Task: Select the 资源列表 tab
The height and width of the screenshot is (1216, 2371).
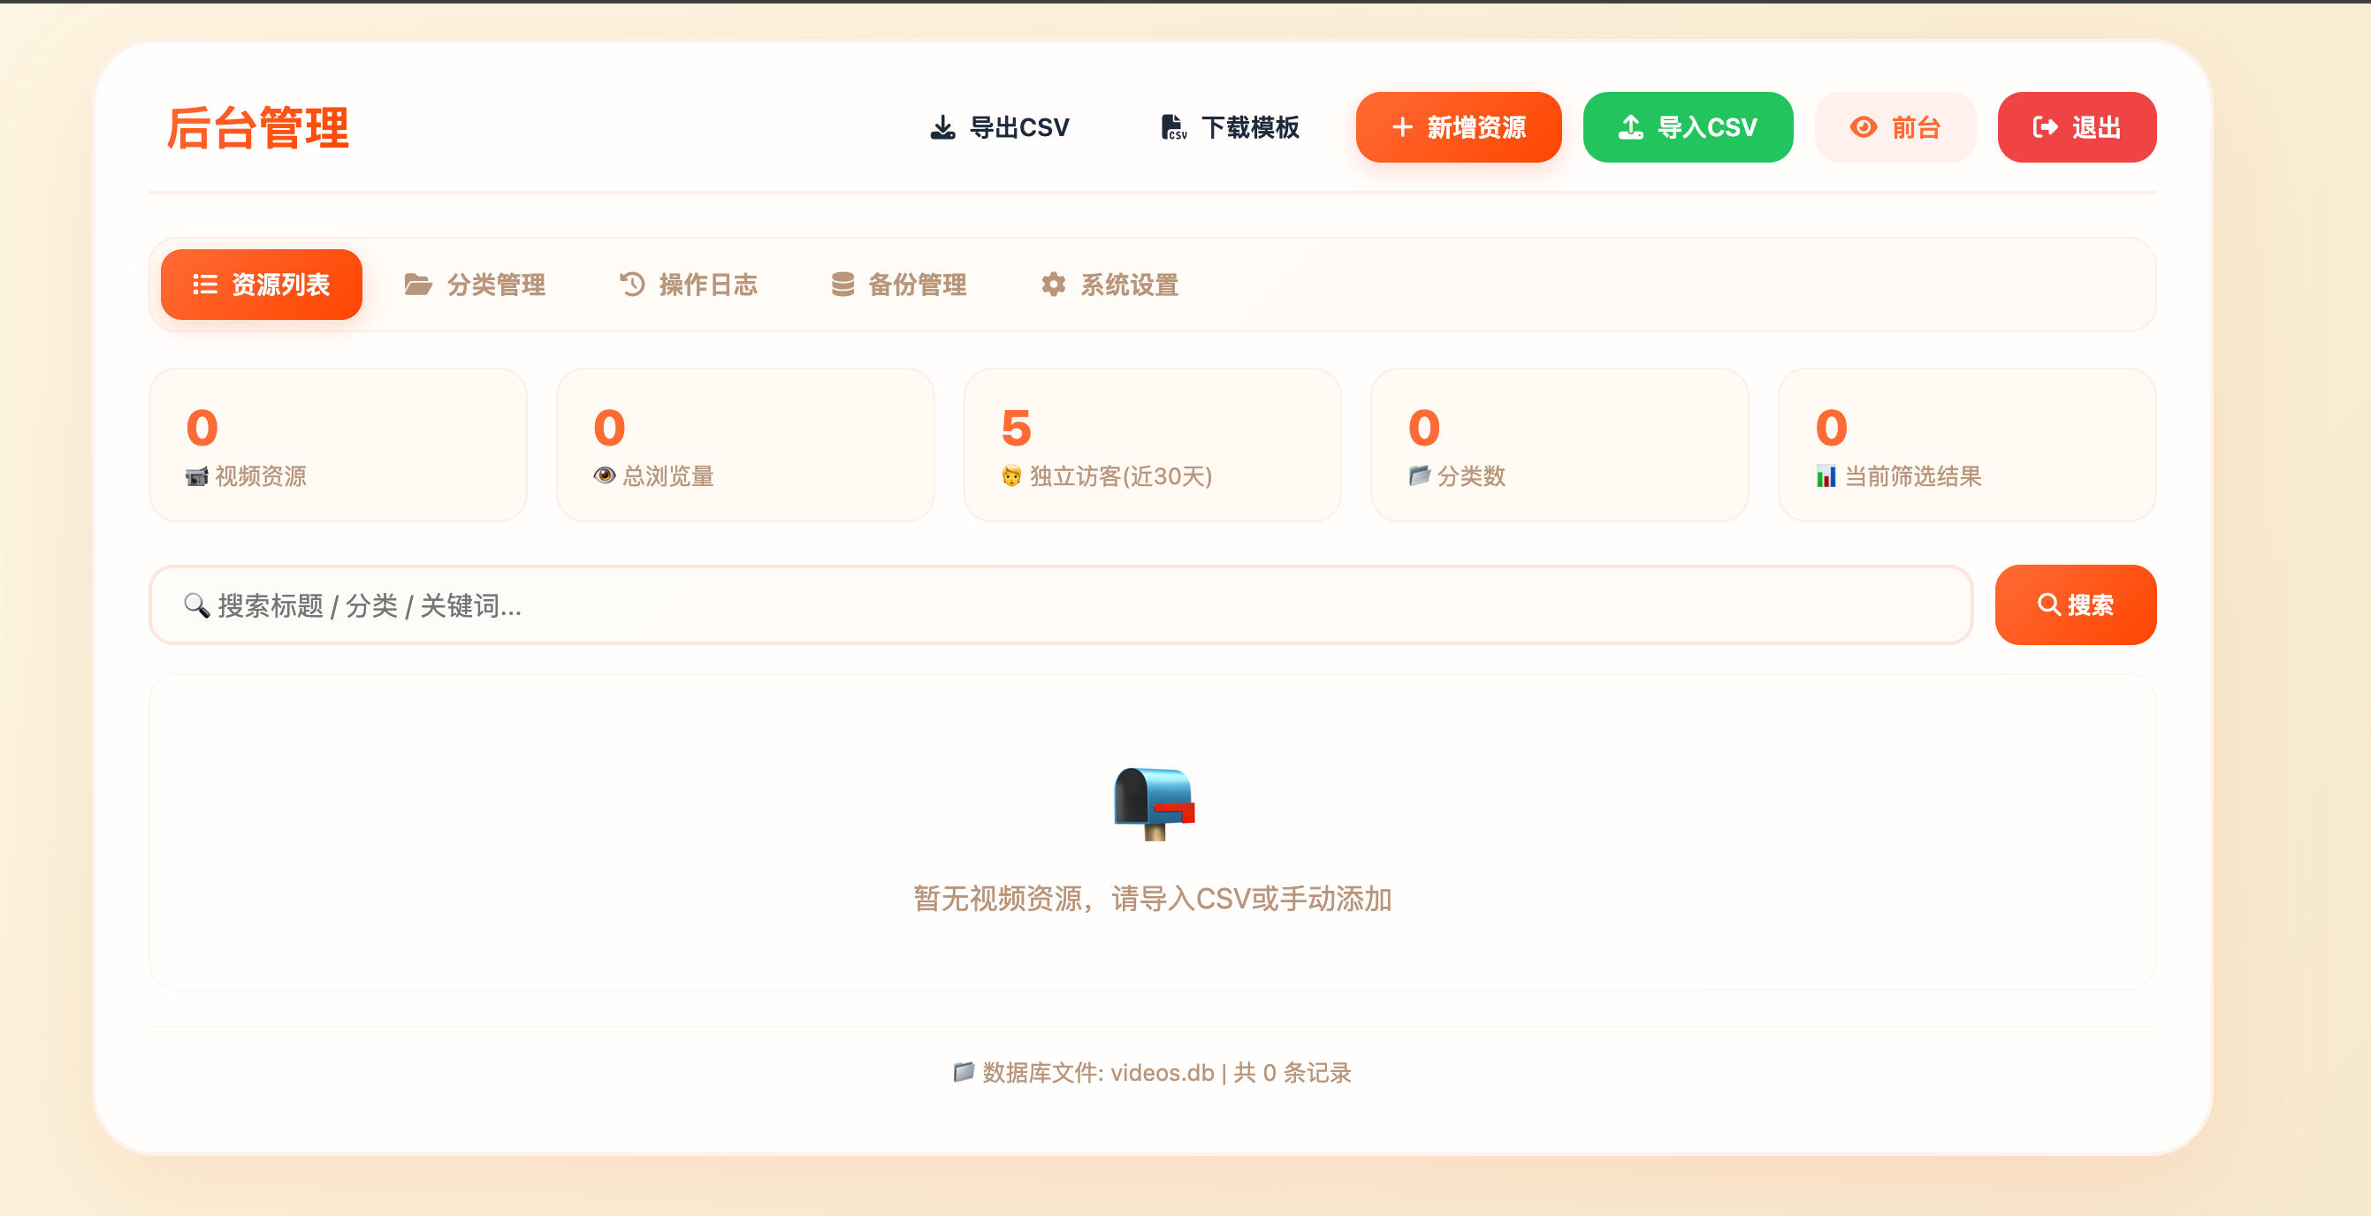Action: coord(262,285)
